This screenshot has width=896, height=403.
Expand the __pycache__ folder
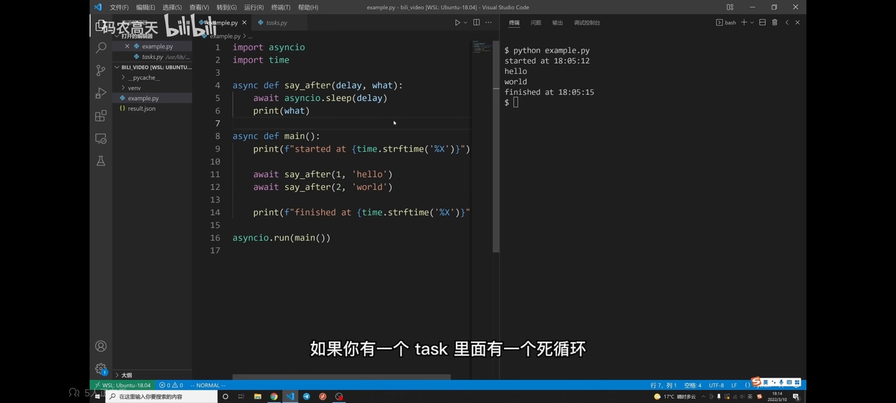click(x=144, y=78)
